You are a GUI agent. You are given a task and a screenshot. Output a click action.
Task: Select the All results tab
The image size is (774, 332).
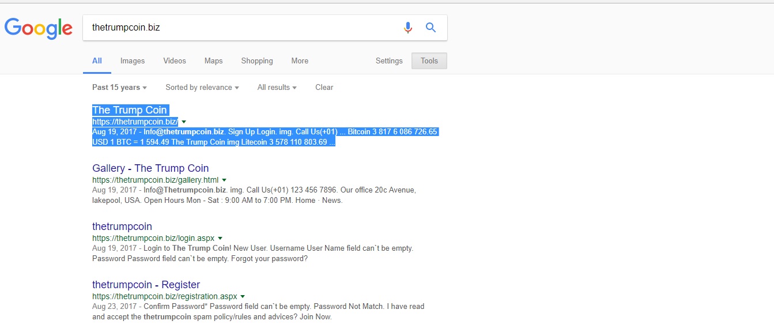tap(97, 61)
